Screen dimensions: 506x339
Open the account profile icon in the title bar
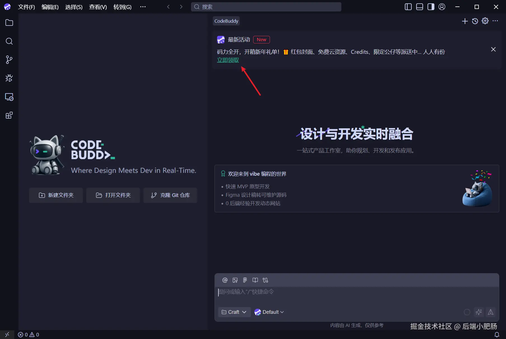pyautogui.click(x=442, y=7)
